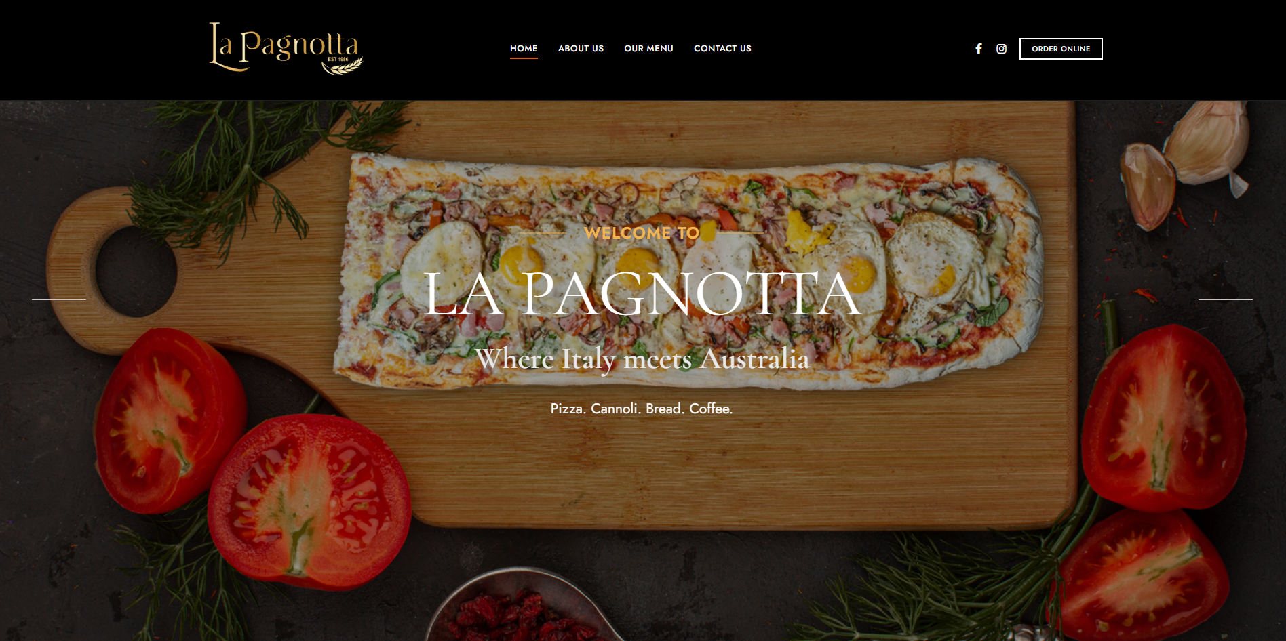The height and width of the screenshot is (641, 1286).
Task: Click the Order Online button
Action: click(x=1061, y=49)
